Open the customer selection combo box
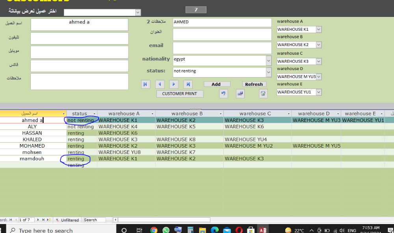This screenshot has width=394, height=233. point(138,13)
